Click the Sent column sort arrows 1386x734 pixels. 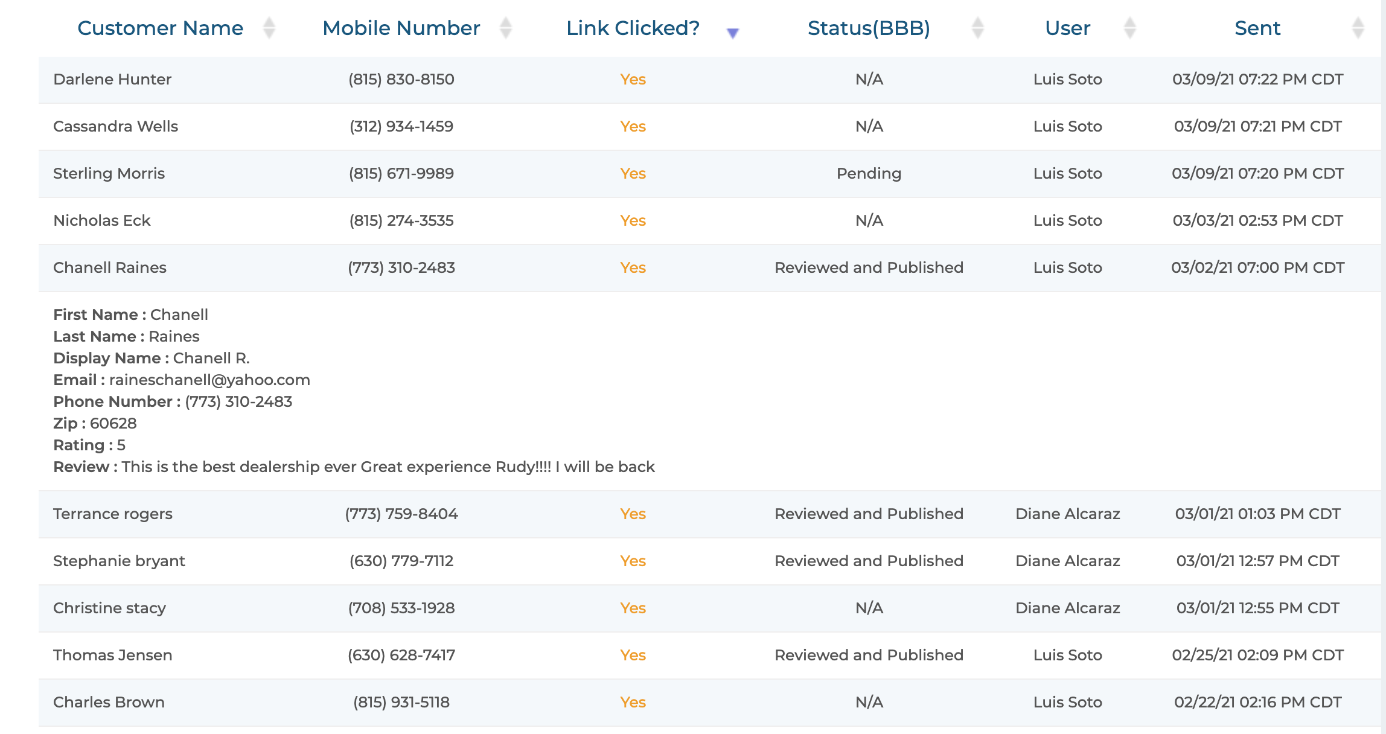pyautogui.click(x=1358, y=28)
